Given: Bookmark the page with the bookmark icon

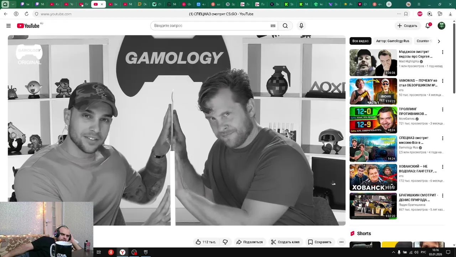Looking at the screenshot, I should click(406, 14).
